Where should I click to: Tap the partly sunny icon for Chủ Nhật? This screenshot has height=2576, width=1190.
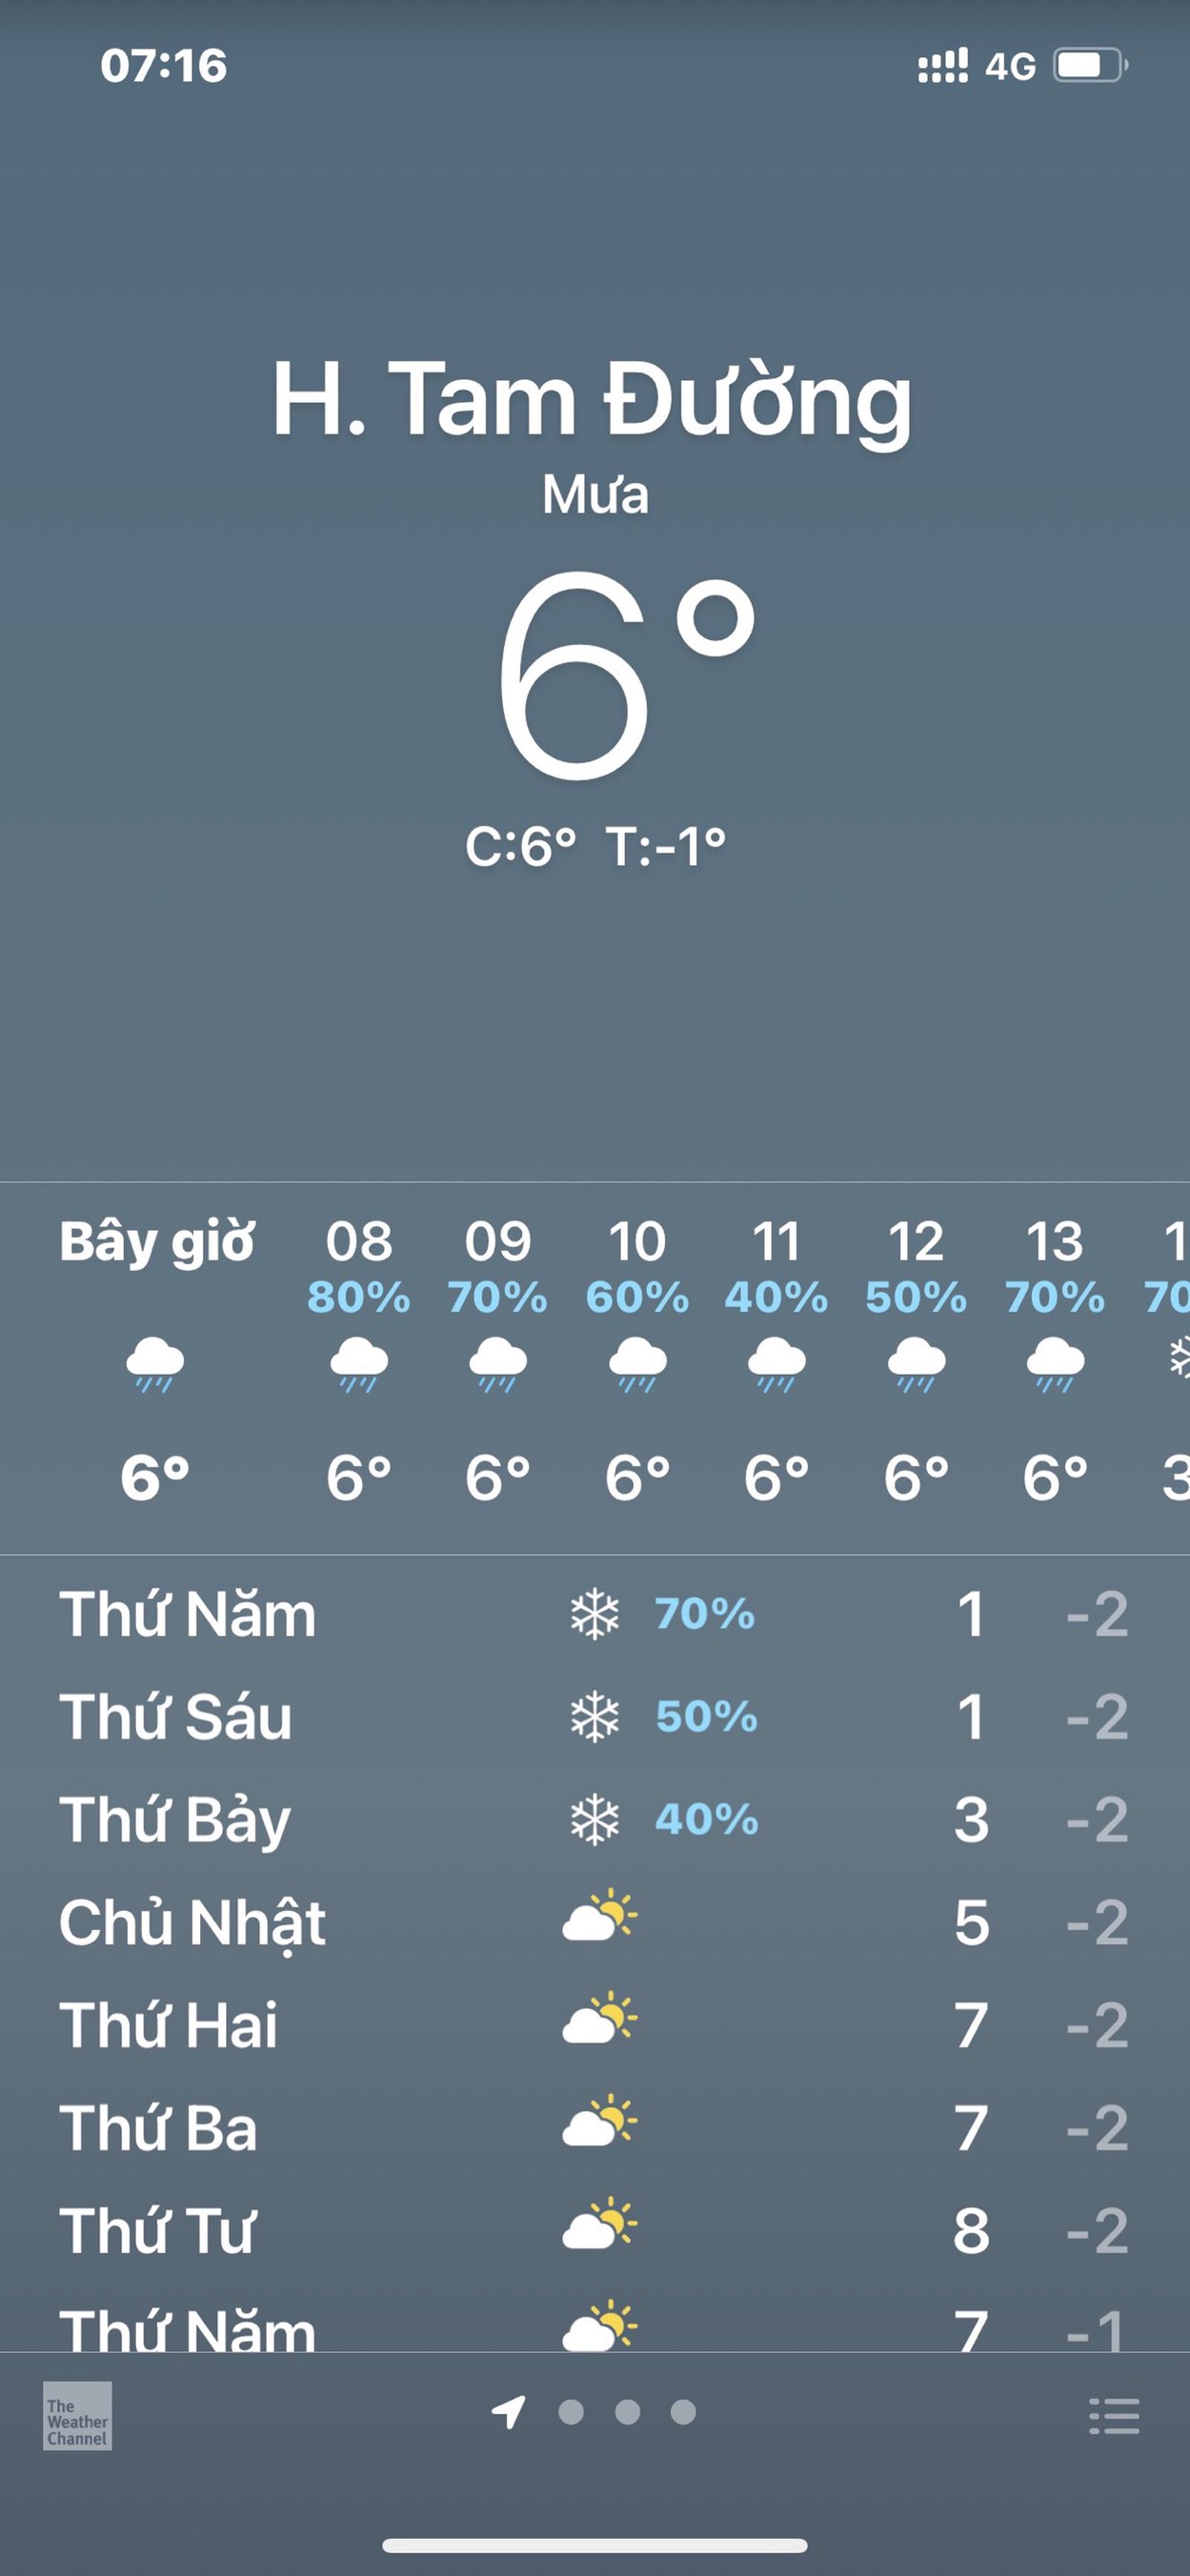(x=599, y=1919)
